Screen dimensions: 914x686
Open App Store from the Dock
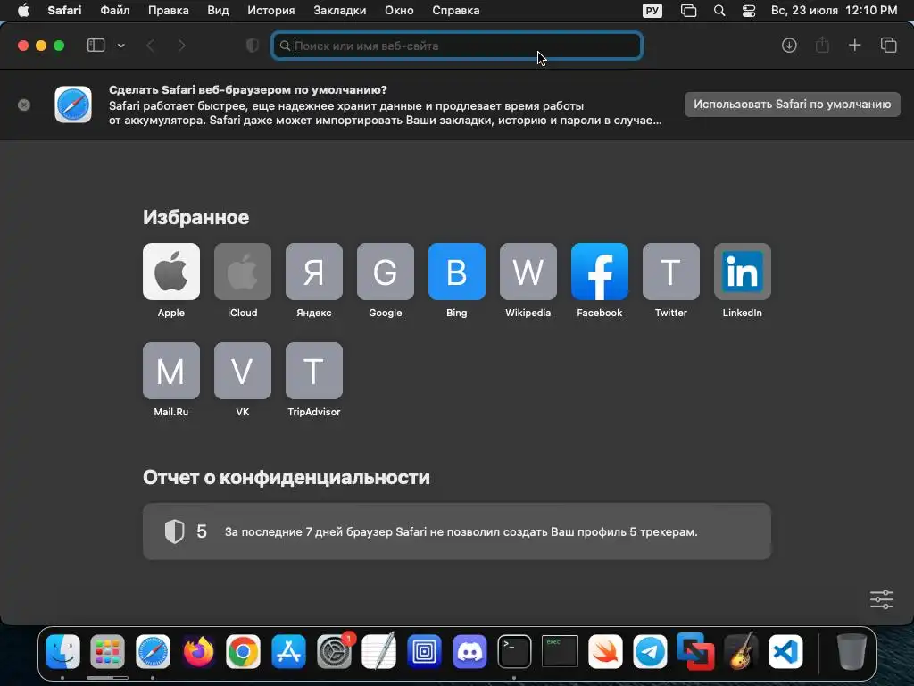coord(288,651)
